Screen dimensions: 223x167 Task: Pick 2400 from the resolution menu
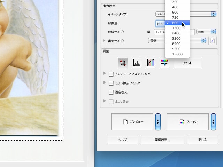177,33
